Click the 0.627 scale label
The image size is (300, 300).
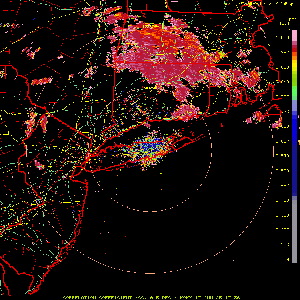point(282,141)
